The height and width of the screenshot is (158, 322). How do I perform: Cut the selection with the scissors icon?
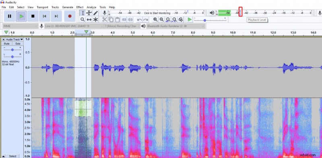105,19
